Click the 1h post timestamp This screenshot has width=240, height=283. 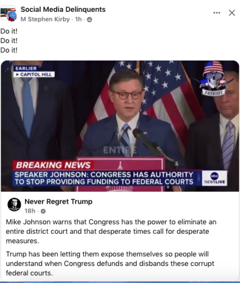[x=78, y=19]
